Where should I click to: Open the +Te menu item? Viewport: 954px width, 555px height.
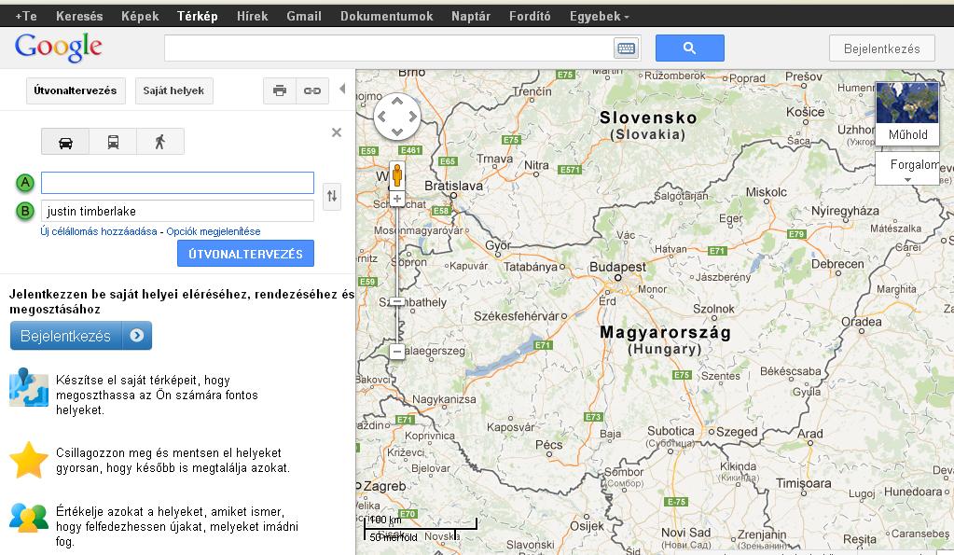point(26,17)
